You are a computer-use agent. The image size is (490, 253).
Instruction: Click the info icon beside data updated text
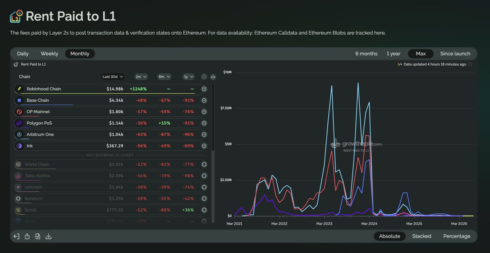(x=470, y=64)
